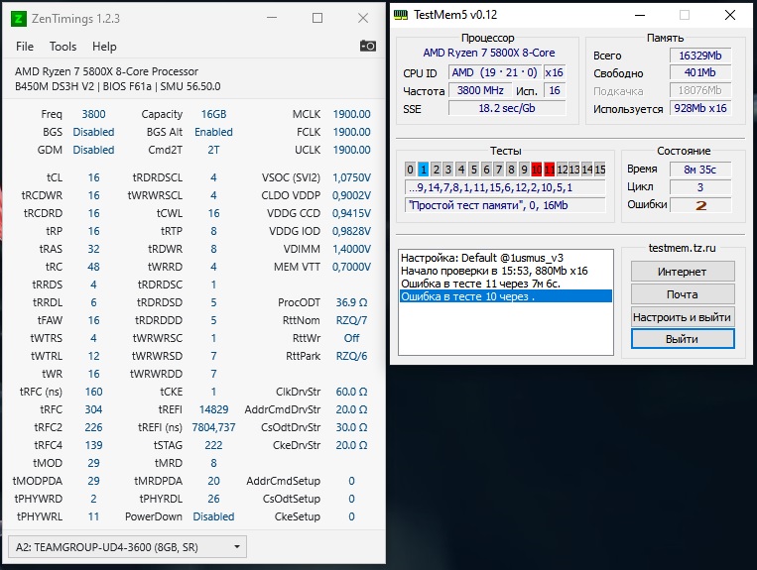757x570 pixels.
Task: Open the Help menu in ZenTimings
Action: click(104, 47)
